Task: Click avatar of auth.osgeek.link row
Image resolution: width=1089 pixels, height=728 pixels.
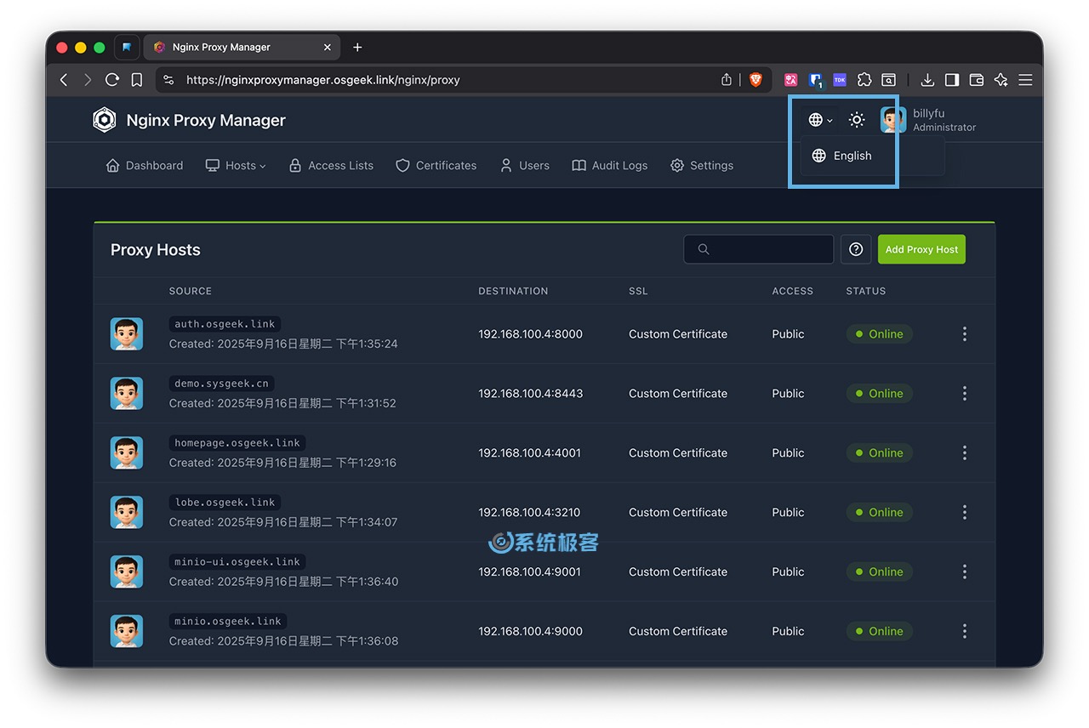Action: tap(127, 334)
